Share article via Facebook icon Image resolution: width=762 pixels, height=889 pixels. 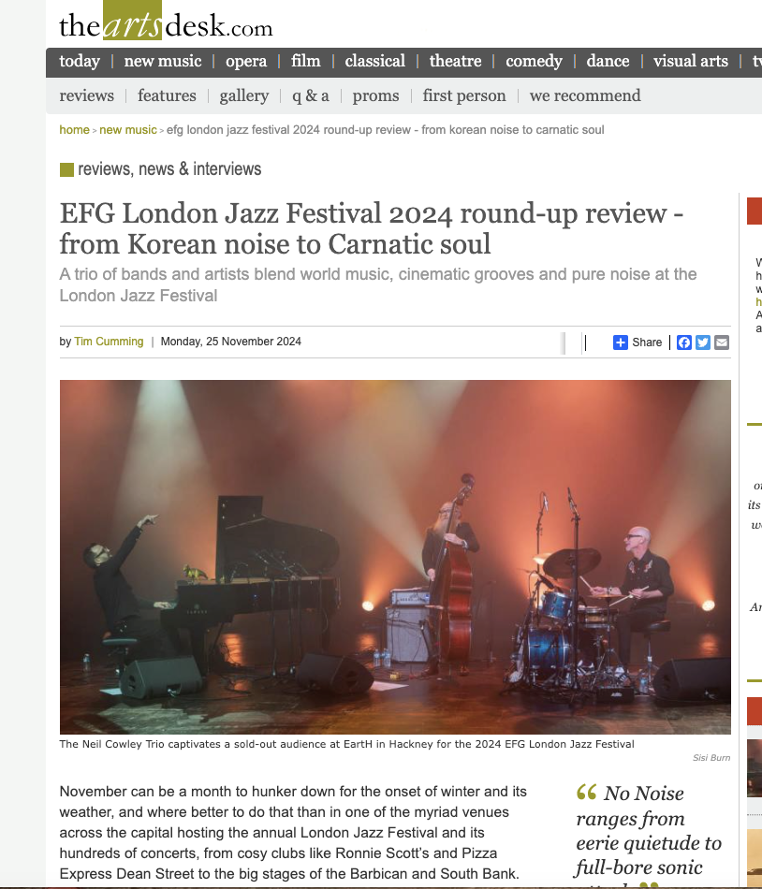(684, 342)
